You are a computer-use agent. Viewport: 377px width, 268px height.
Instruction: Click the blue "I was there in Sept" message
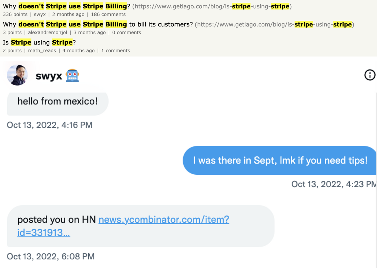280,160
